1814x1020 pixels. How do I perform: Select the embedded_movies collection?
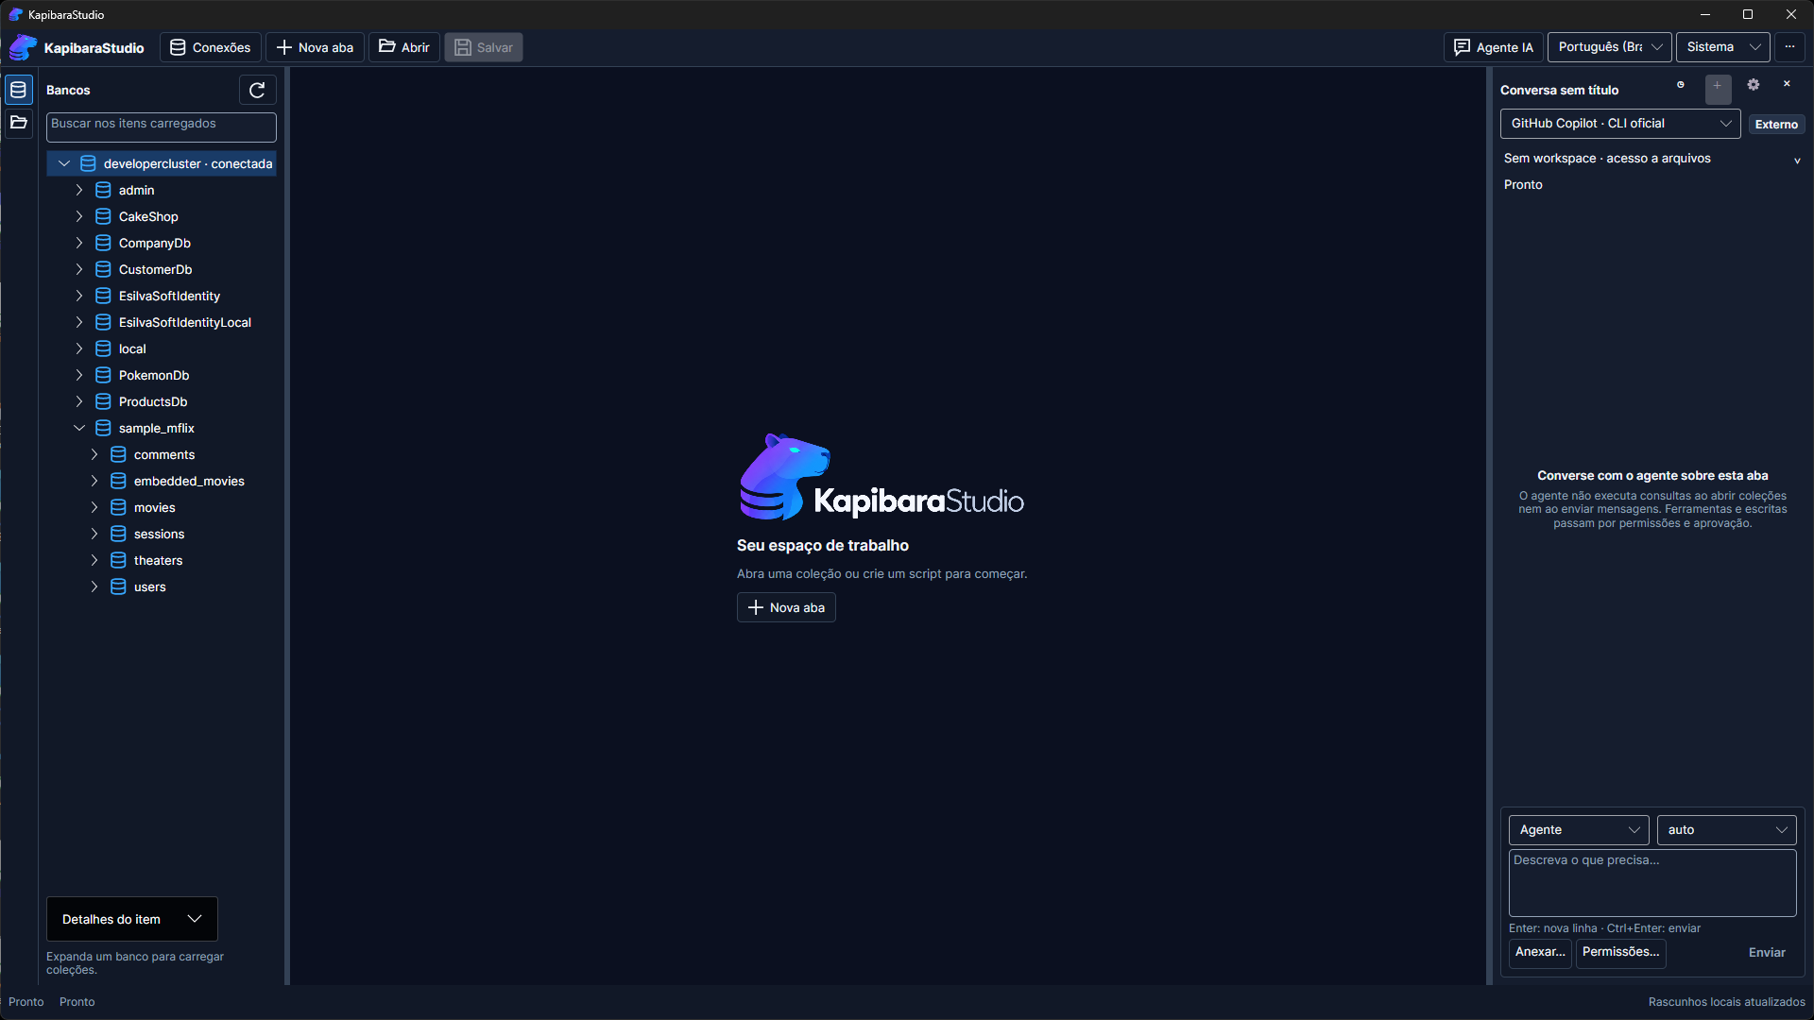(x=189, y=482)
